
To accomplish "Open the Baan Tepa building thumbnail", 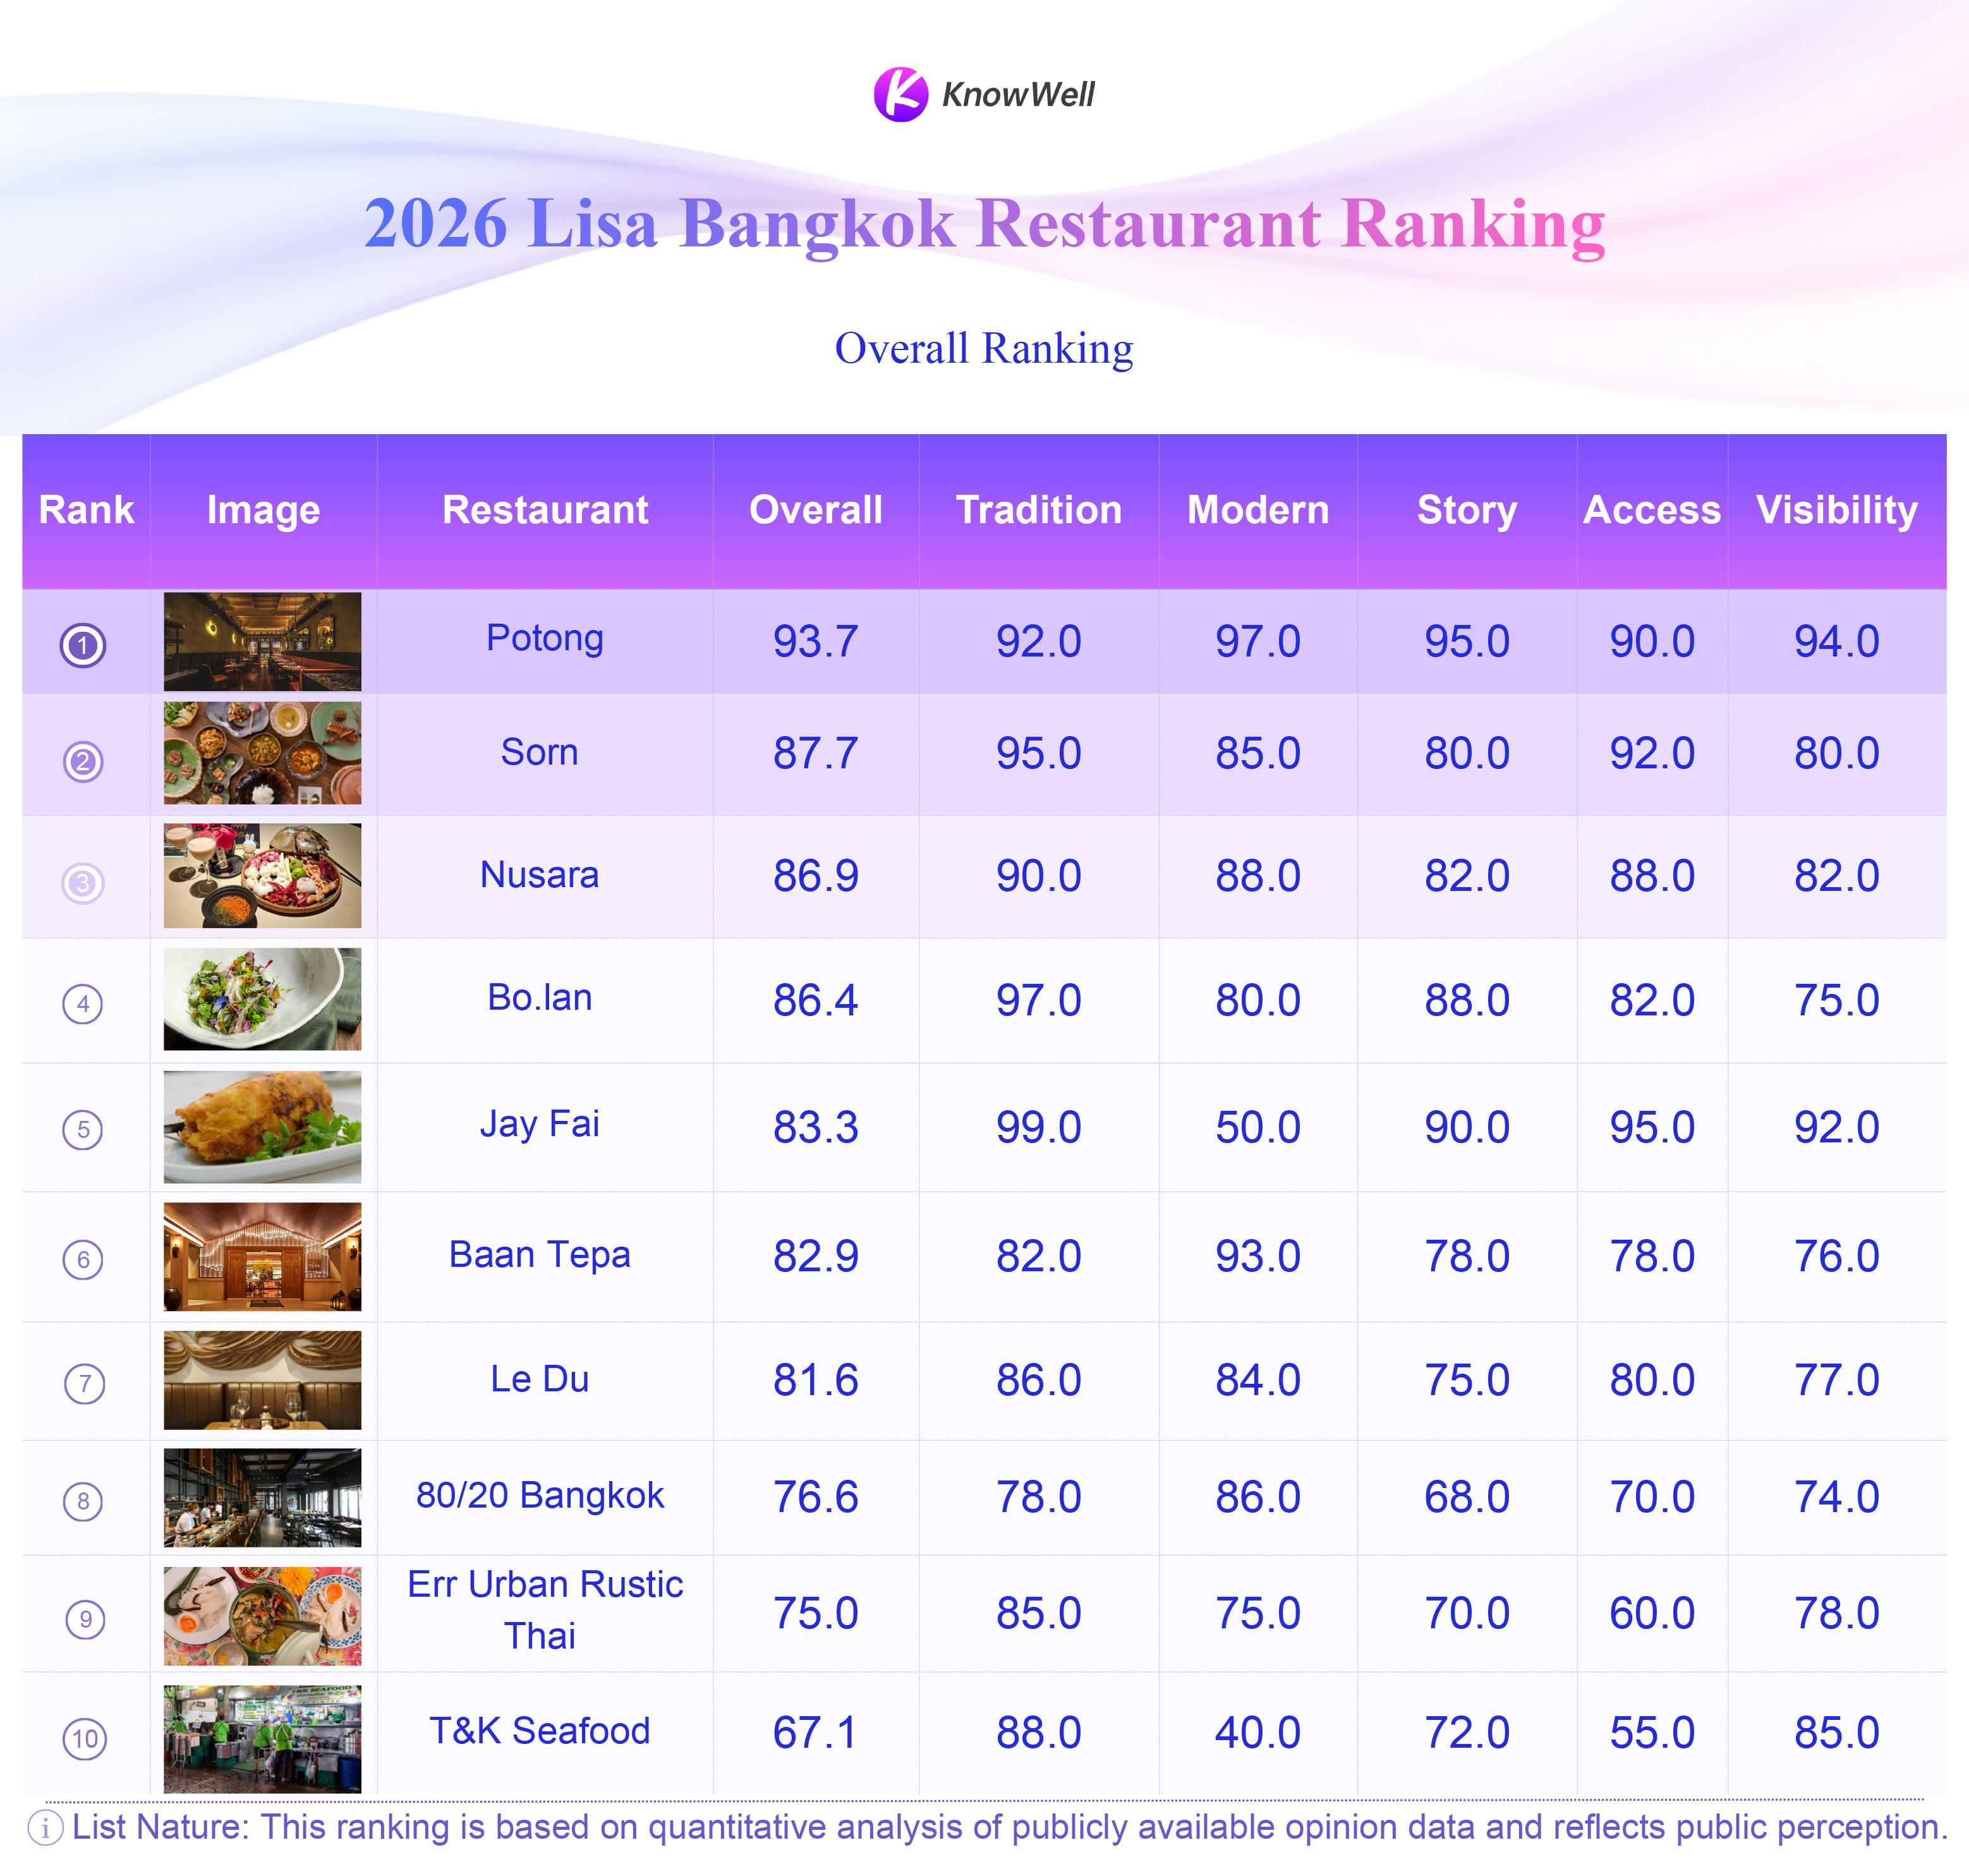I will coord(262,1256).
